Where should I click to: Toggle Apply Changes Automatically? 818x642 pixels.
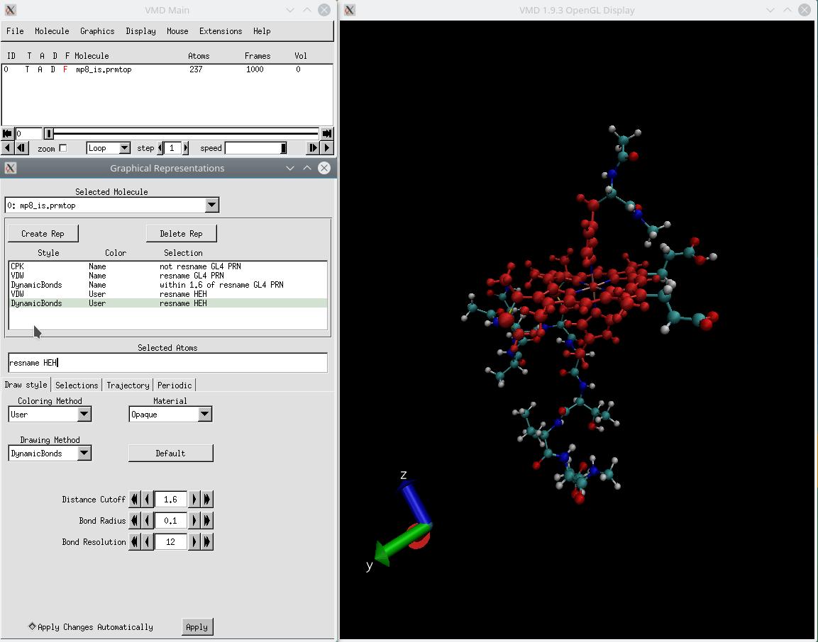(x=31, y=626)
